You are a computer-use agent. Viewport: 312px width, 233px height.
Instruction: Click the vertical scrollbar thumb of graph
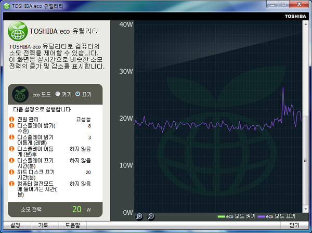tap(306, 160)
